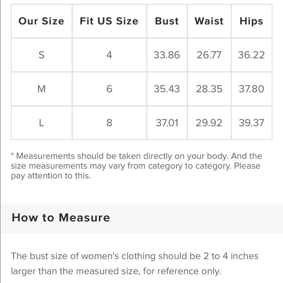Click hips value 37.80
The width and height of the screenshot is (283, 283).
coord(251,89)
